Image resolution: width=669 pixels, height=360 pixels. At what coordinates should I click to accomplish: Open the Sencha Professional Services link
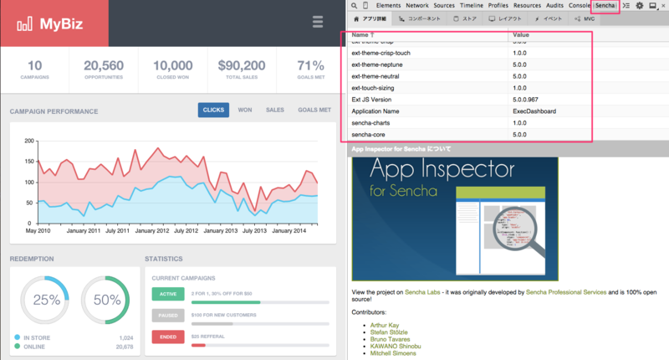(566, 292)
